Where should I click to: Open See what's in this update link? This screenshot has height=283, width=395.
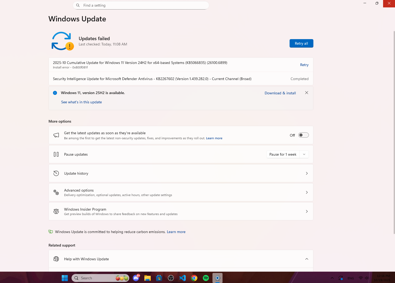click(x=81, y=102)
